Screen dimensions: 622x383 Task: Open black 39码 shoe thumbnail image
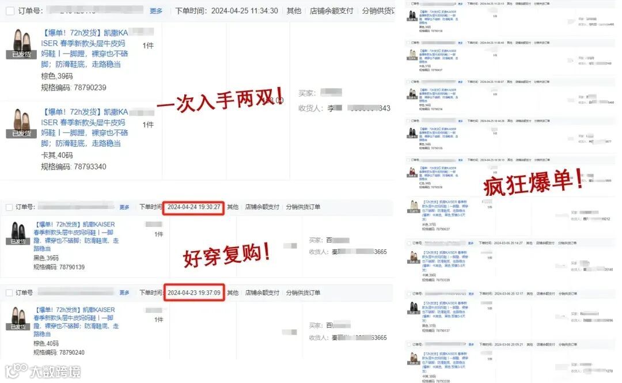(x=18, y=233)
